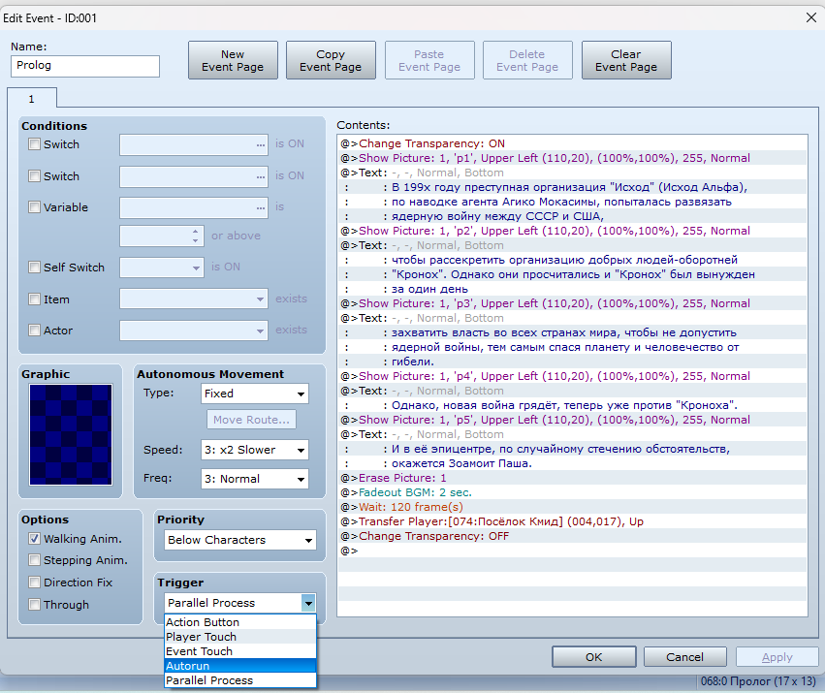Collapse the Trigger dropdown arrow

(x=308, y=603)
